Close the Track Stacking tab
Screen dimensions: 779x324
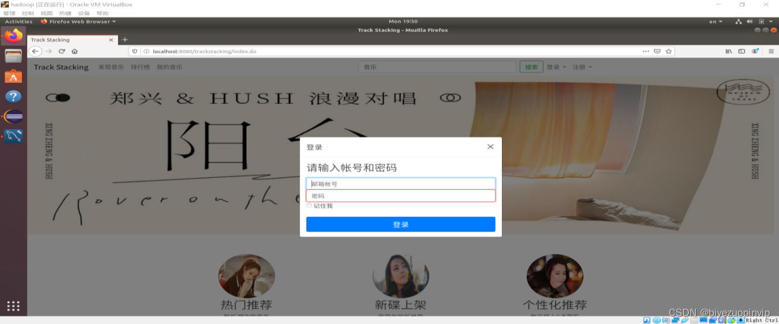[111, 40]
